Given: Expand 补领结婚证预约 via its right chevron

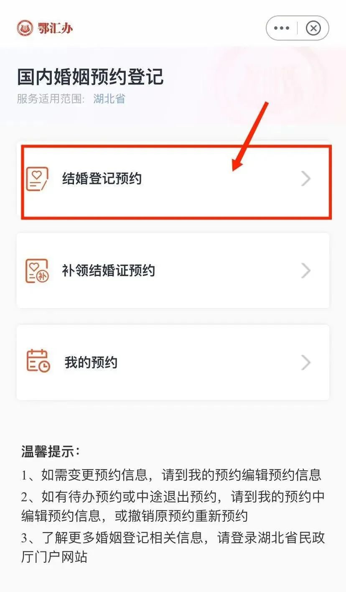Looking at the screenshot, I should (306, 271).
